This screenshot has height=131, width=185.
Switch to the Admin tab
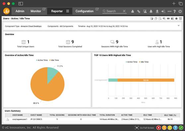pyautogui.click(x=20, y=11)
